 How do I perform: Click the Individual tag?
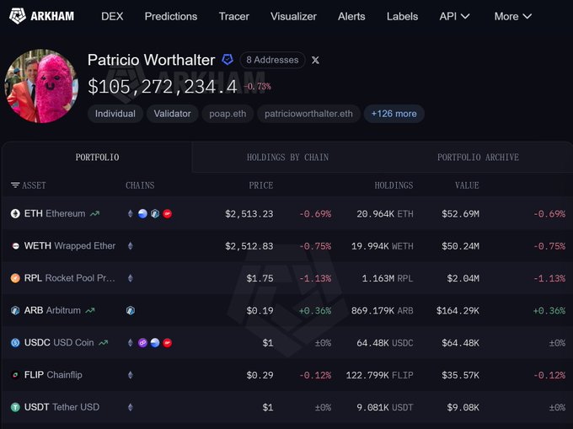tap(115, 114)
